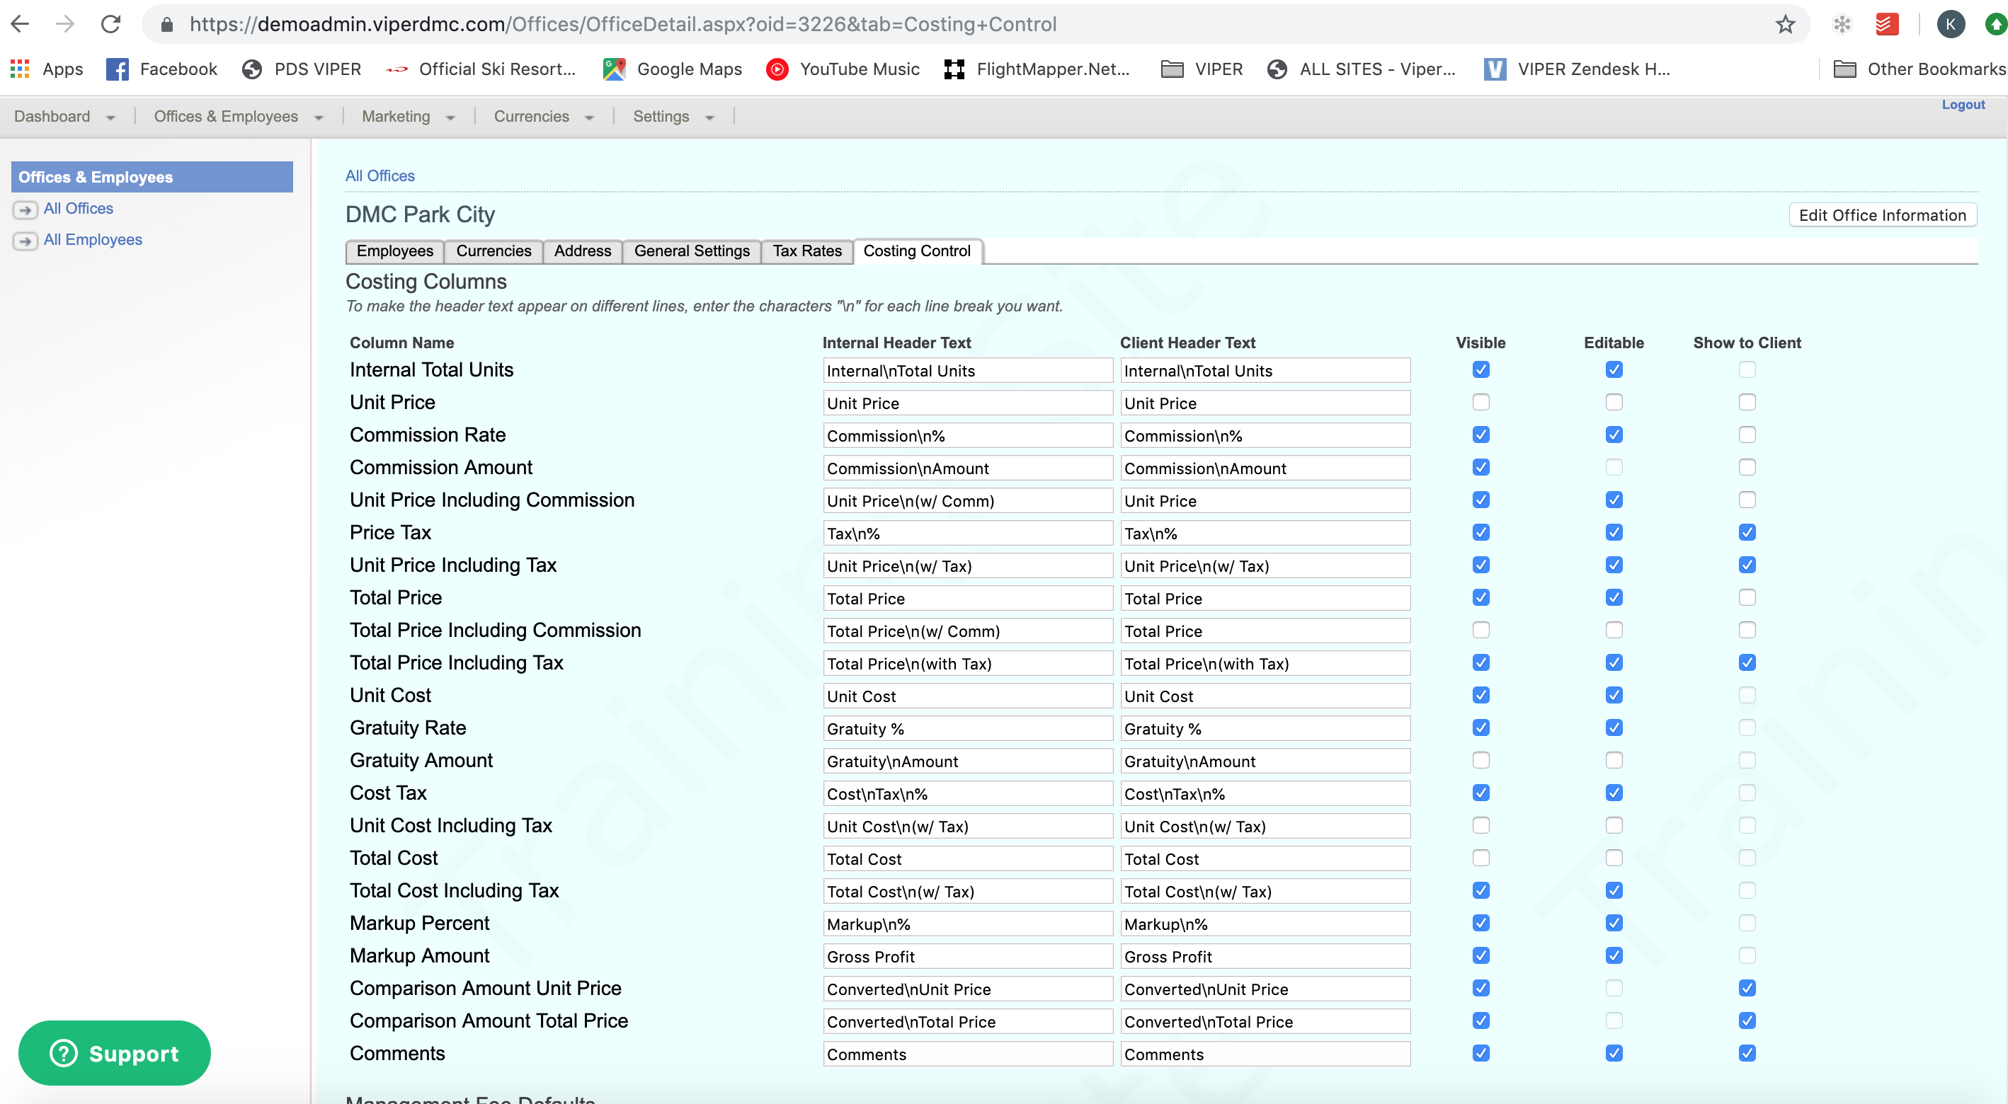2008x1104 pixels.
Task: Switch to the Employees tab
Action: (x=394, y=251)
